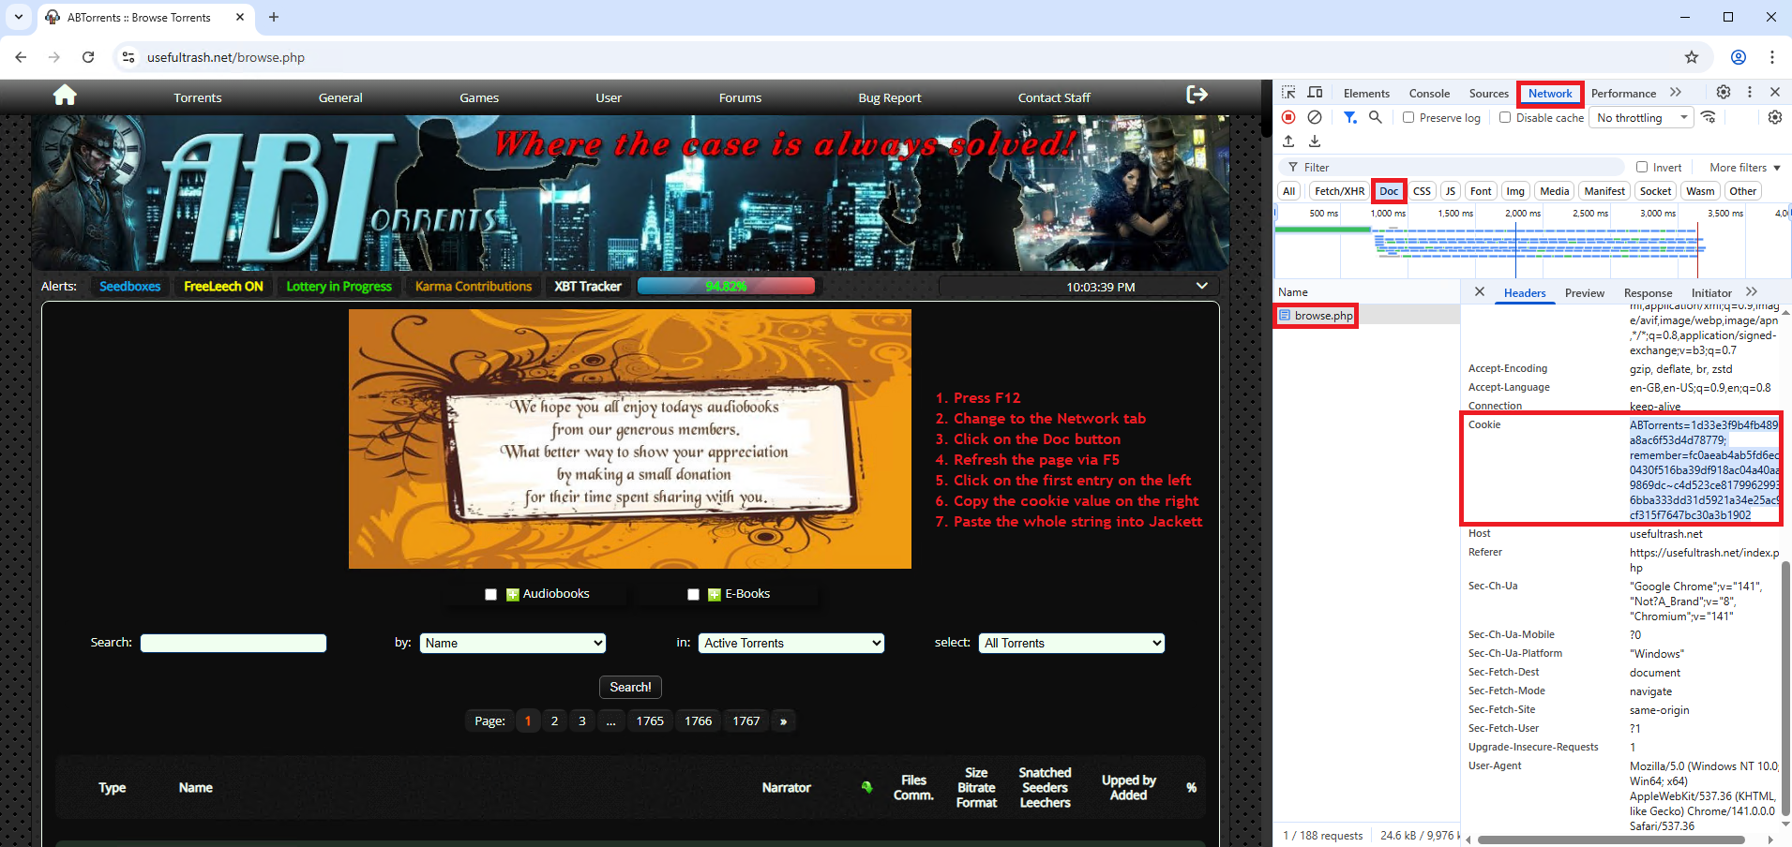Open the No throttling dropdown
Image resolution: width=1792 pixels, height=847 pixels.
(1641, 117)
